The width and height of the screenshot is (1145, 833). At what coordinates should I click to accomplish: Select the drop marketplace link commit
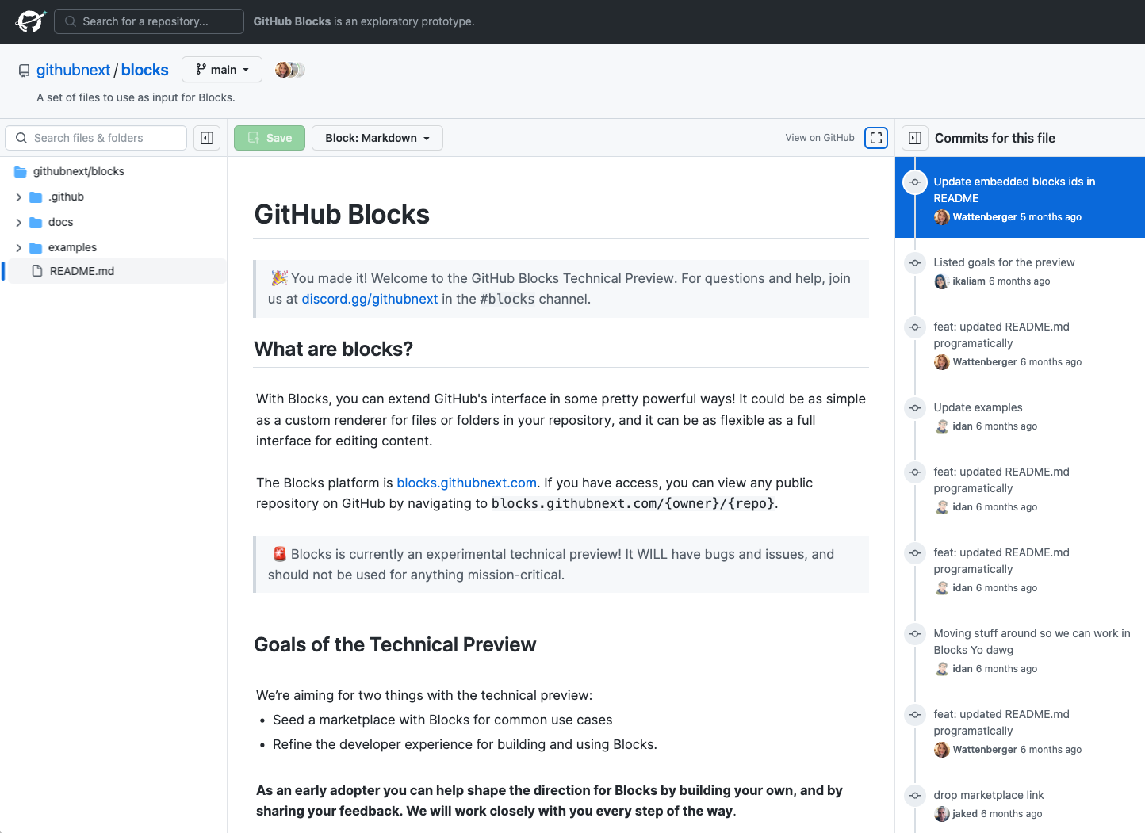click(988, 795)
